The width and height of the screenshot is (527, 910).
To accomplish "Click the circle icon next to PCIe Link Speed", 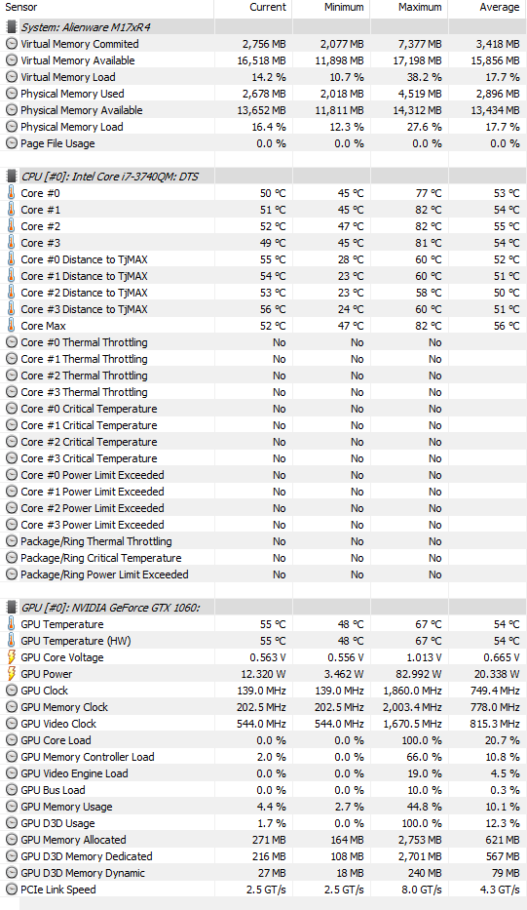I will click(11, 890).
